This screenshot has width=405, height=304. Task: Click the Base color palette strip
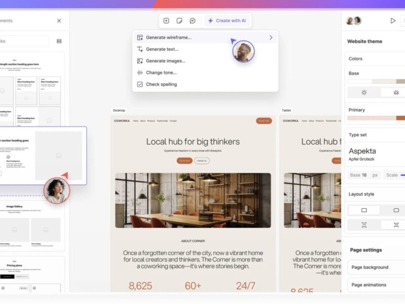(x=376, y=82)
